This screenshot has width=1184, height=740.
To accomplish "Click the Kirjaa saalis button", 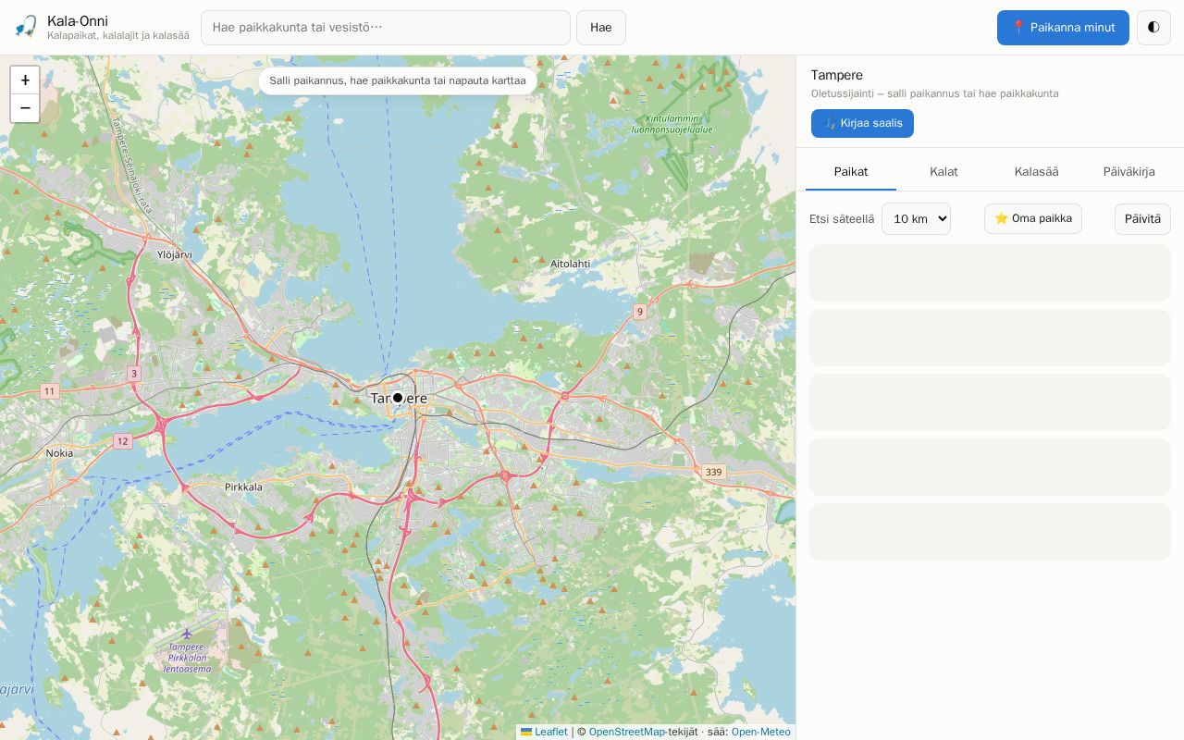I will [862, 123].
